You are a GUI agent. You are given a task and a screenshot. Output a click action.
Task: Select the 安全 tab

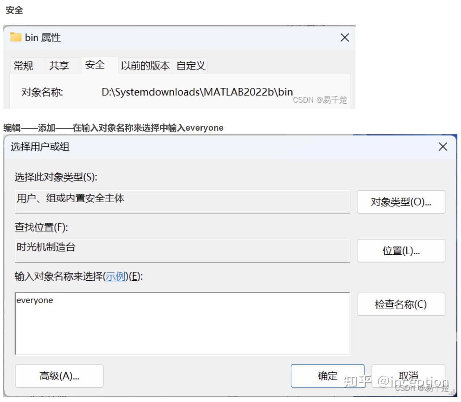point(95,65)
